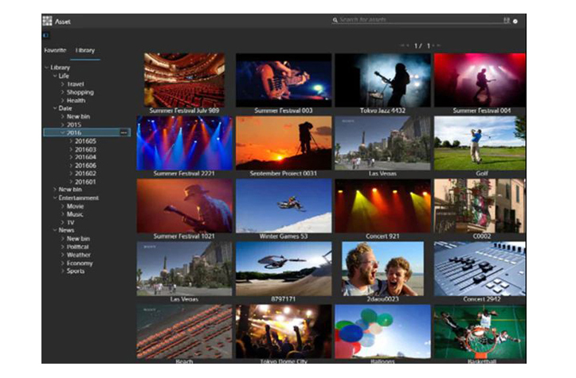Collapse the sidebar panel toggle icon
The height and width of the screenshot is (378, 576).
click(46, 35)
